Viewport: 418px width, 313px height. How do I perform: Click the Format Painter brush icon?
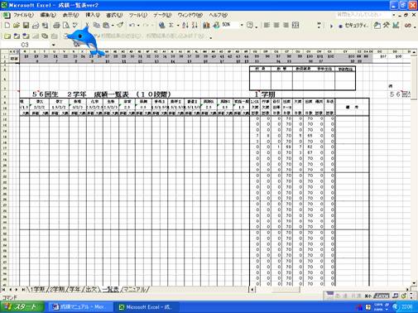[120, 26]
